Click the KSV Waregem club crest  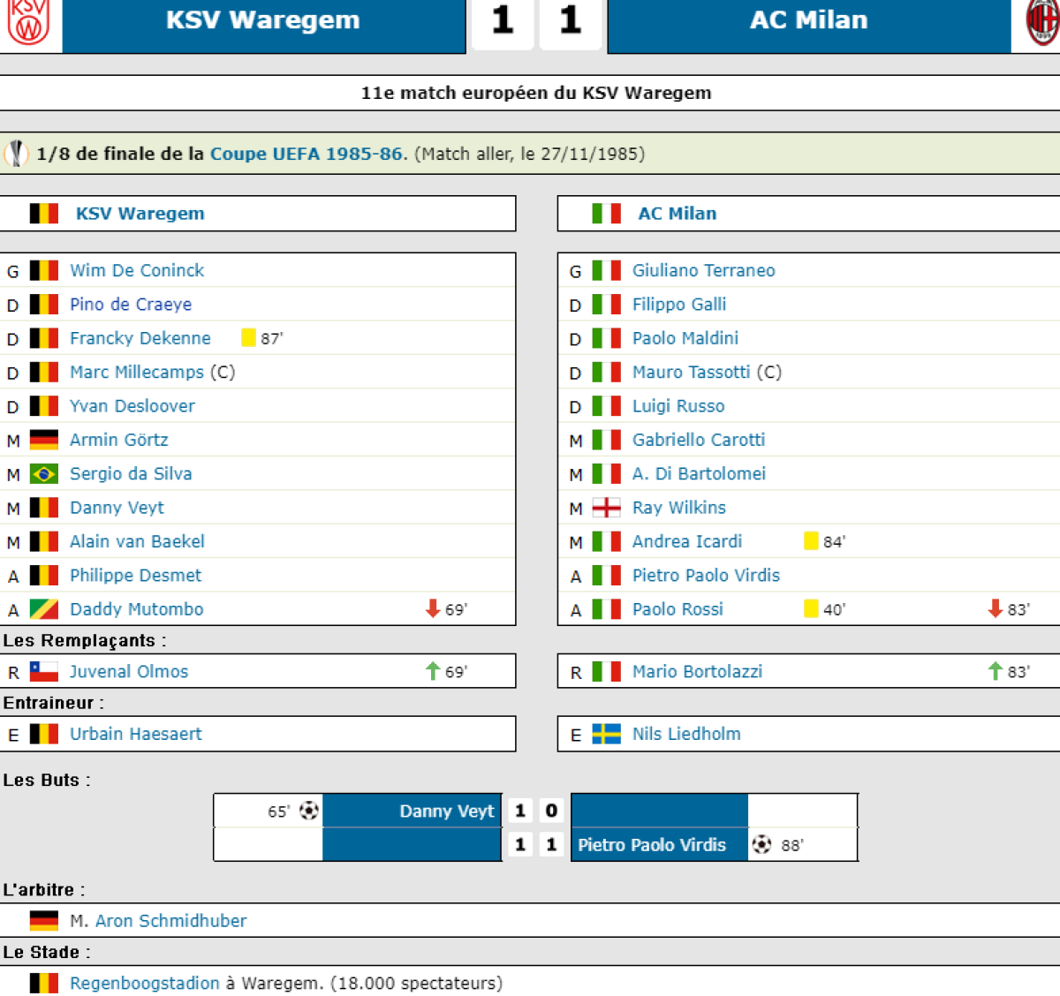click(28, 21)
